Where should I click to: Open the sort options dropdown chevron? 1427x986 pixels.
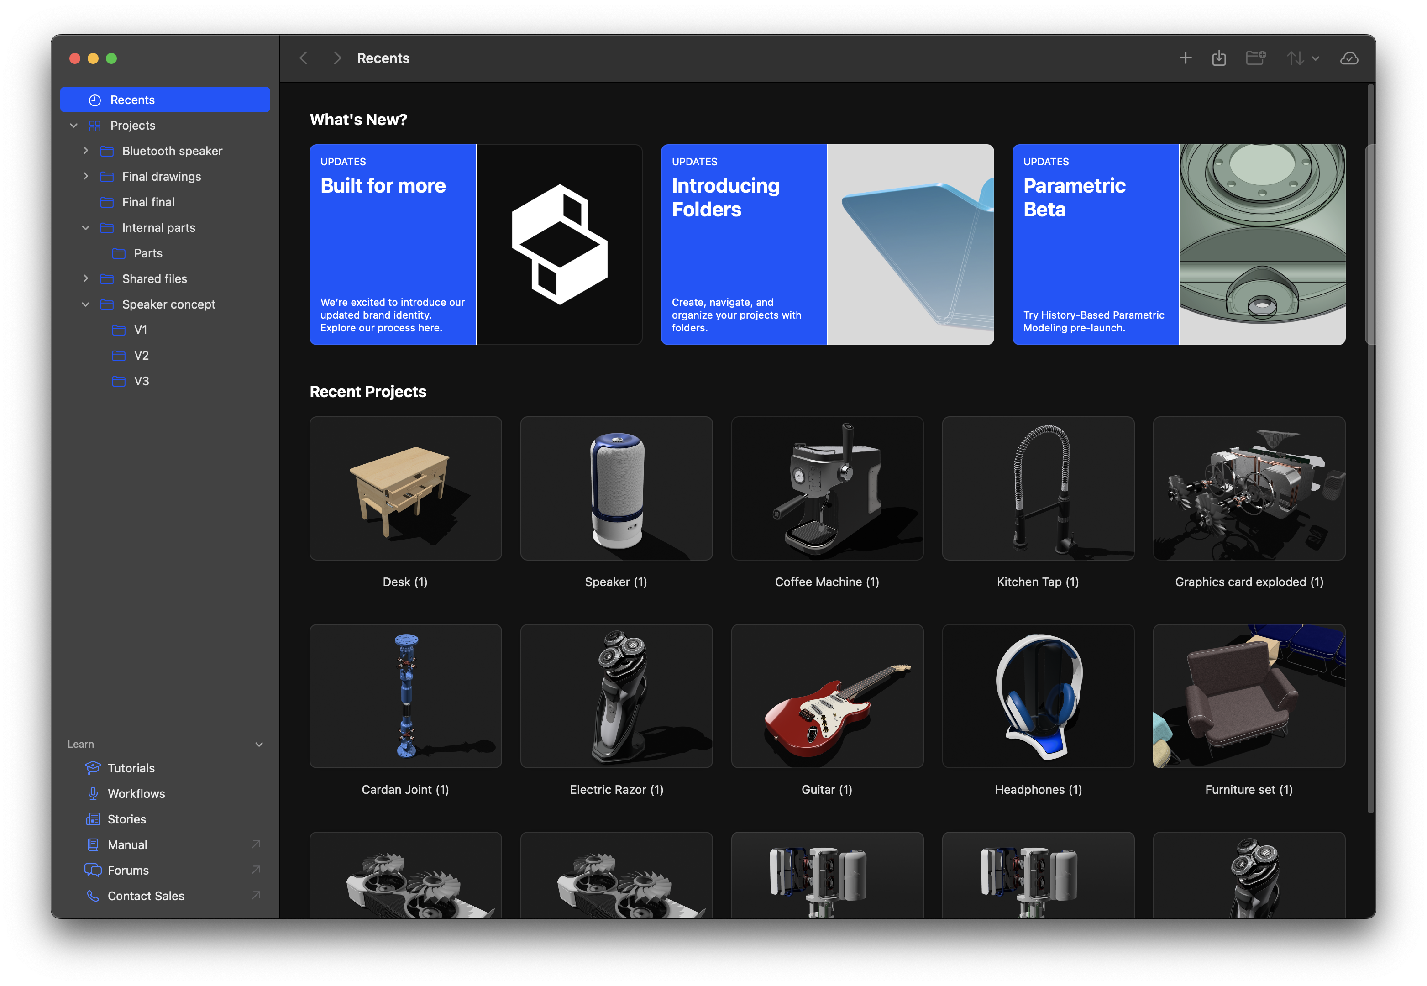click(1315, 59)
